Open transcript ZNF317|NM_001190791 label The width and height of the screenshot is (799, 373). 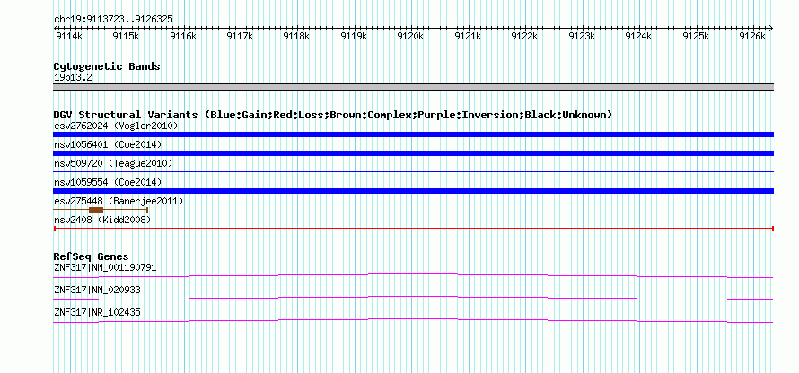pyautogui.click(x=105, y=268)
